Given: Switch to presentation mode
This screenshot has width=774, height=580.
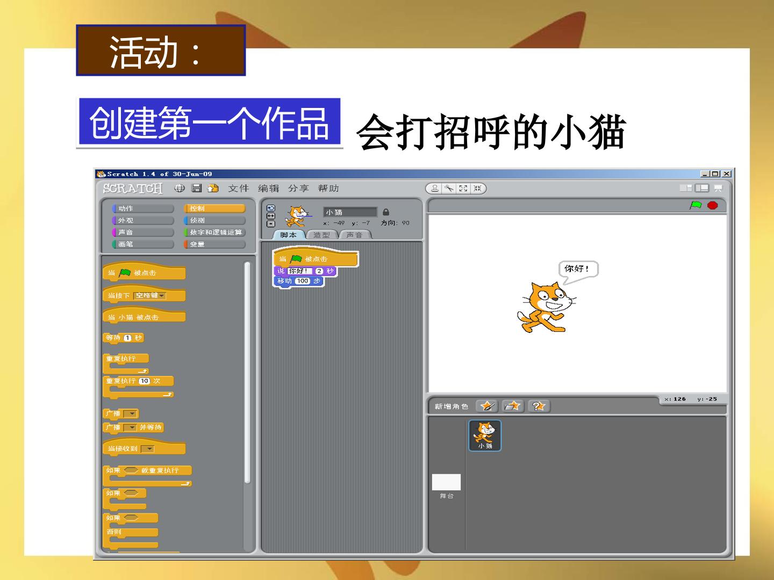Looking at the screenshot, I should [x=718, y=188].
